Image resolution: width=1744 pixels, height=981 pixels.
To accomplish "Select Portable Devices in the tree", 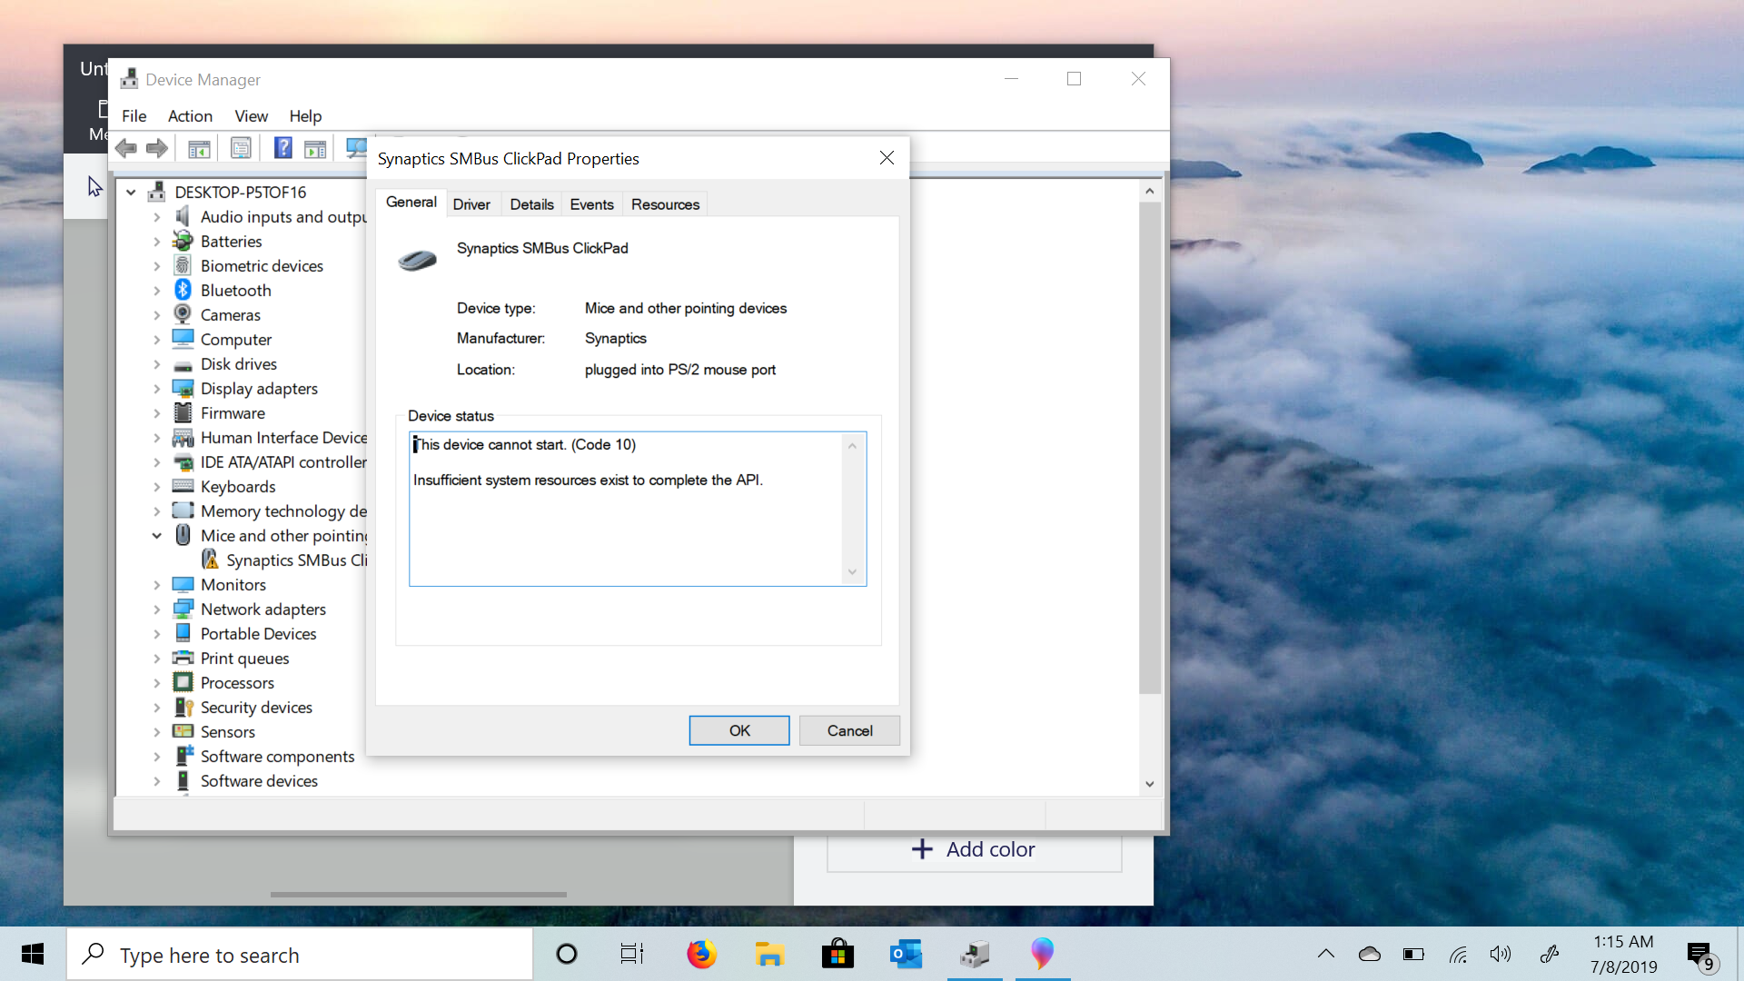I will pos(258,633).
